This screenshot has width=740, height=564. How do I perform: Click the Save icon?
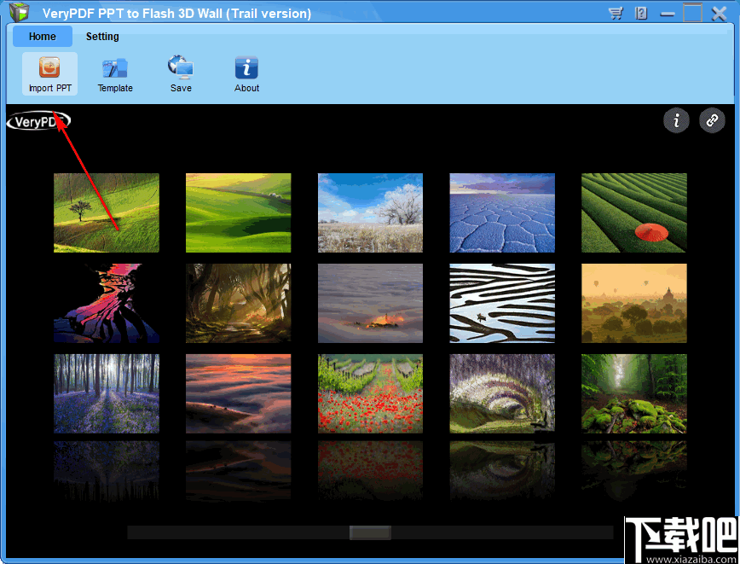(181, 73)
